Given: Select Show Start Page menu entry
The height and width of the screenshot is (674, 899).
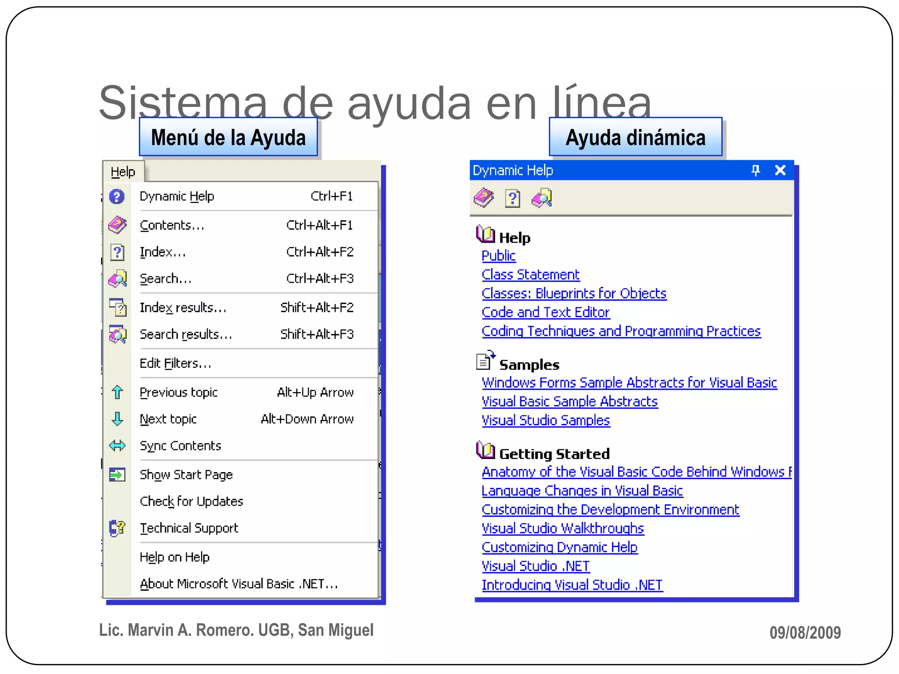Looking at the screenshot, I should pyautogui.click(x=186, y=474).
